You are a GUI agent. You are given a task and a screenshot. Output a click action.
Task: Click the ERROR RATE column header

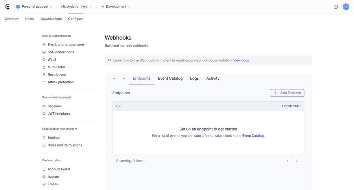click(x=291, y=106)
